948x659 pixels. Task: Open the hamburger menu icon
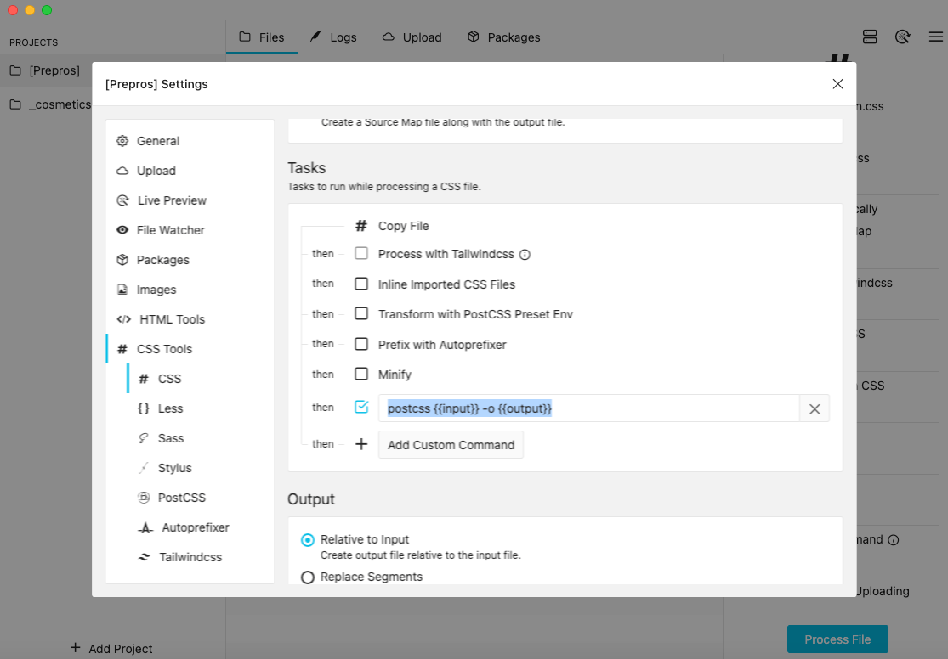[935, 37]
